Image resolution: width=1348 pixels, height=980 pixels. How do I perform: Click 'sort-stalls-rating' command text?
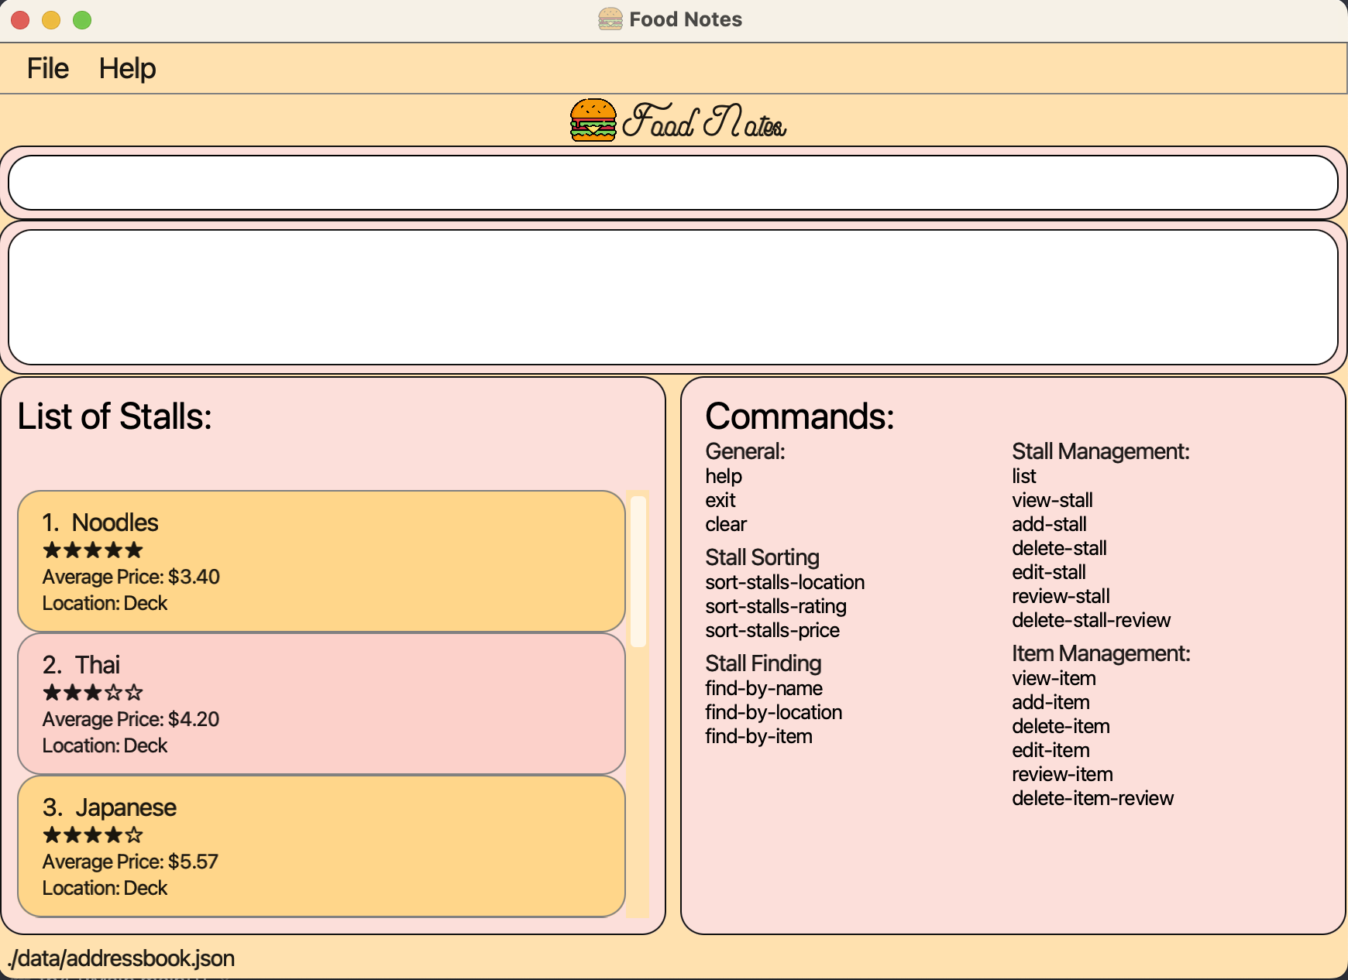click(775, 606)
